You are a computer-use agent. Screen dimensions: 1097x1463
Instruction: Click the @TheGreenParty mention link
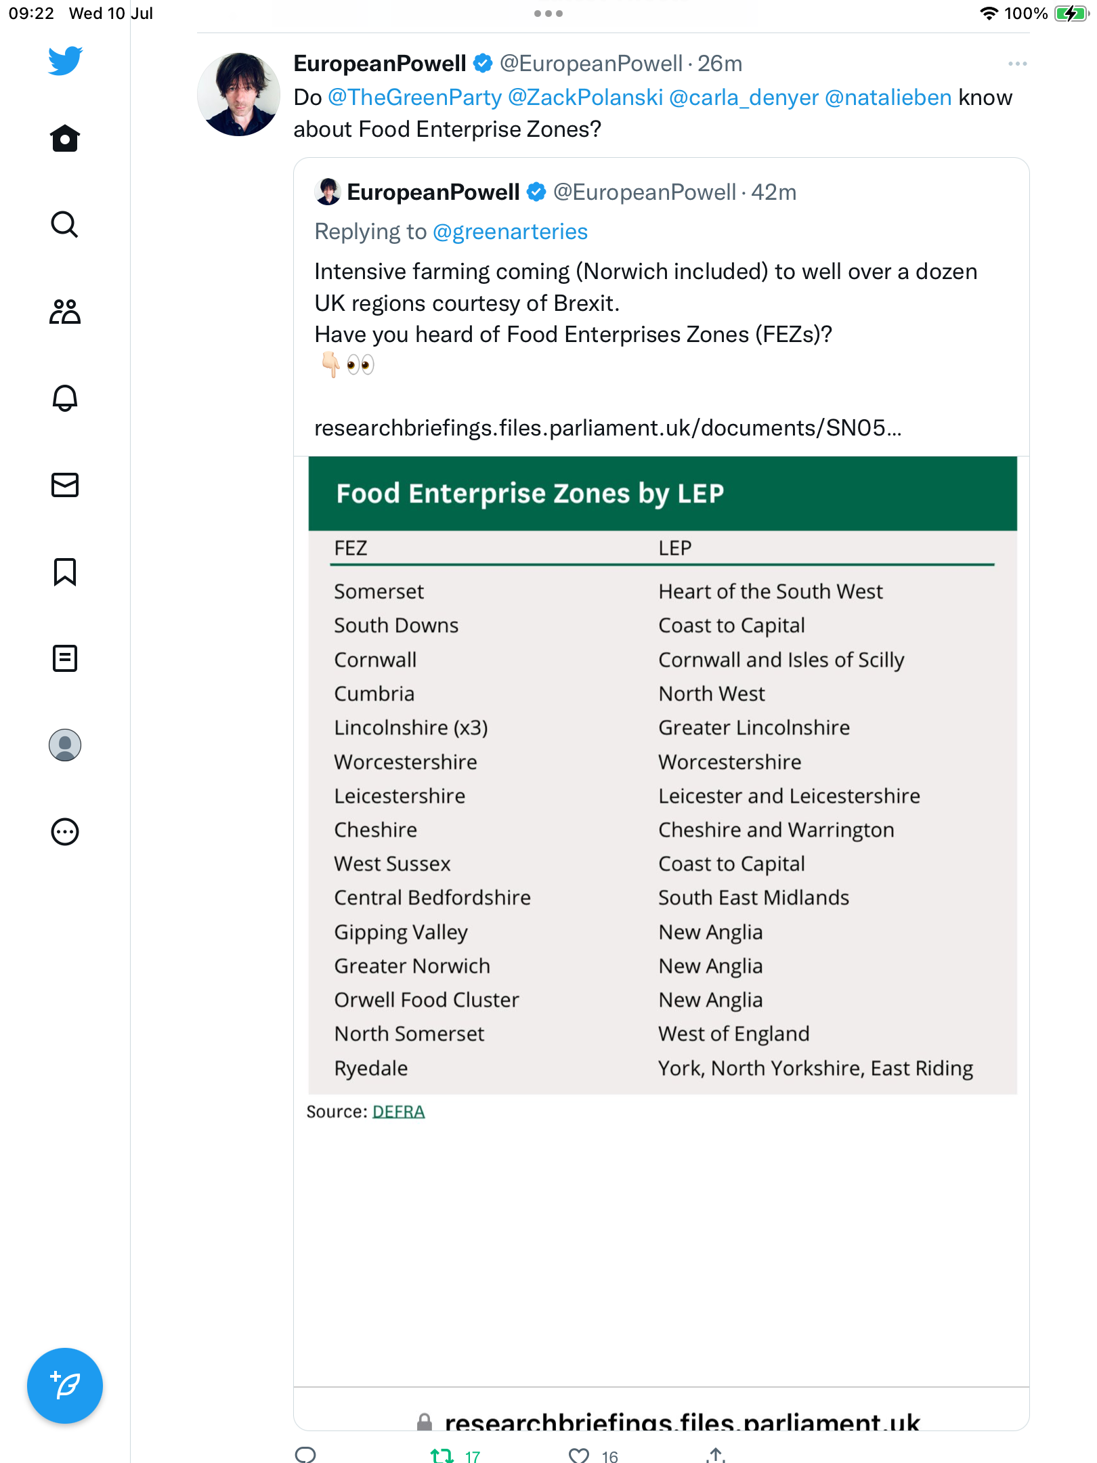(414, 98)
